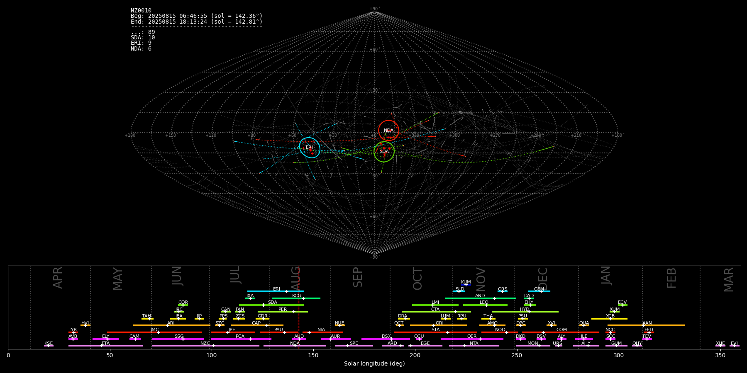Screen dimensions: 747x373
Task: Select the AAN shower label in timeline
Action: pos(647,323)
